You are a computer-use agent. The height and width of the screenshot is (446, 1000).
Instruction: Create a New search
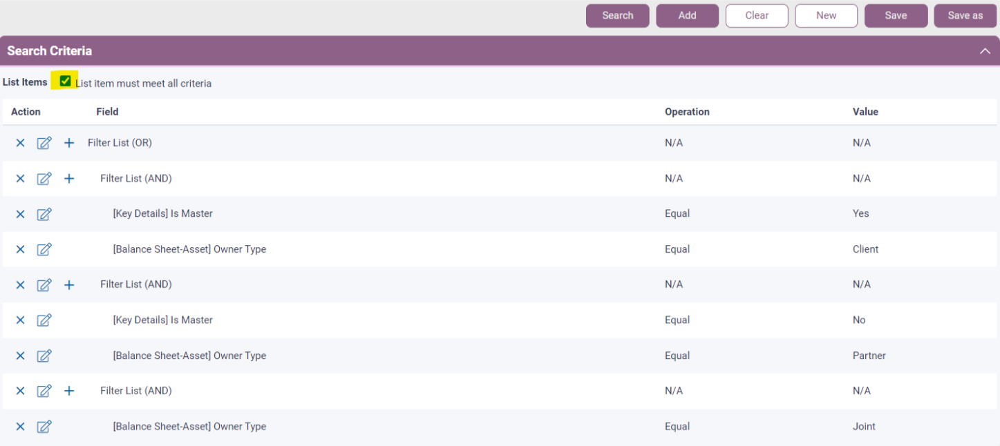(826, 15)
